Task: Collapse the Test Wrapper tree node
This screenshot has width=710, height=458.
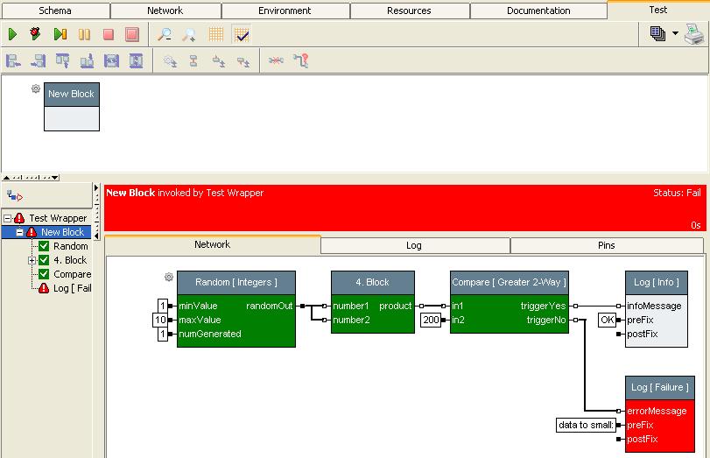Action: pos(8,218)
